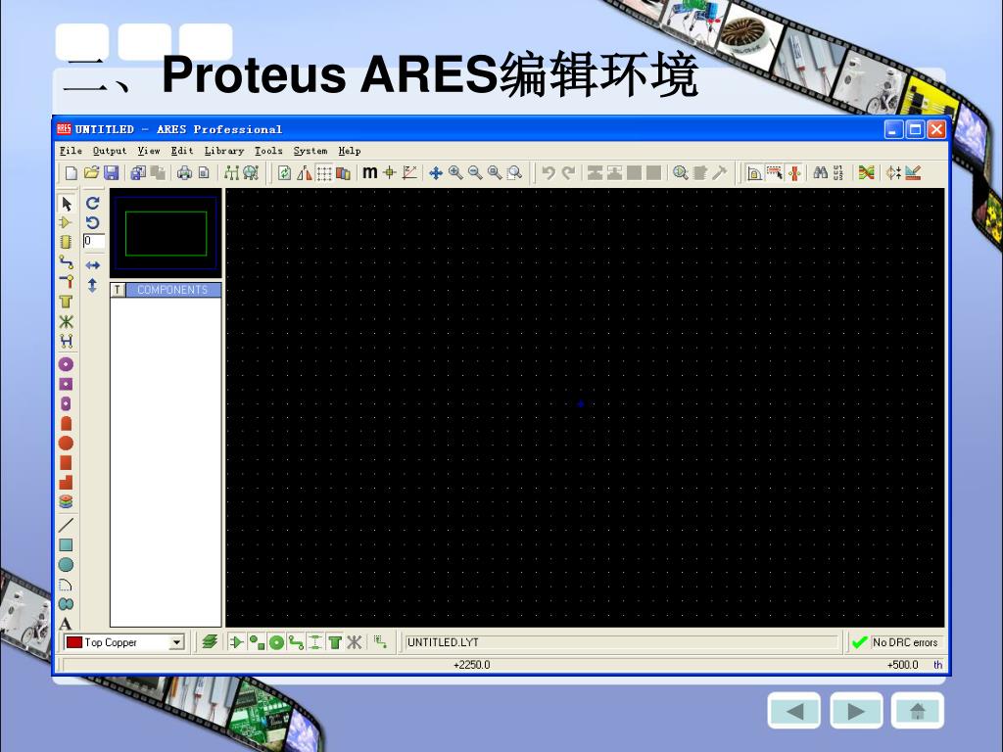1003x752 pixels.
Task: Click the 'T' button beside COMPONENTS
Action: point(118,290)
